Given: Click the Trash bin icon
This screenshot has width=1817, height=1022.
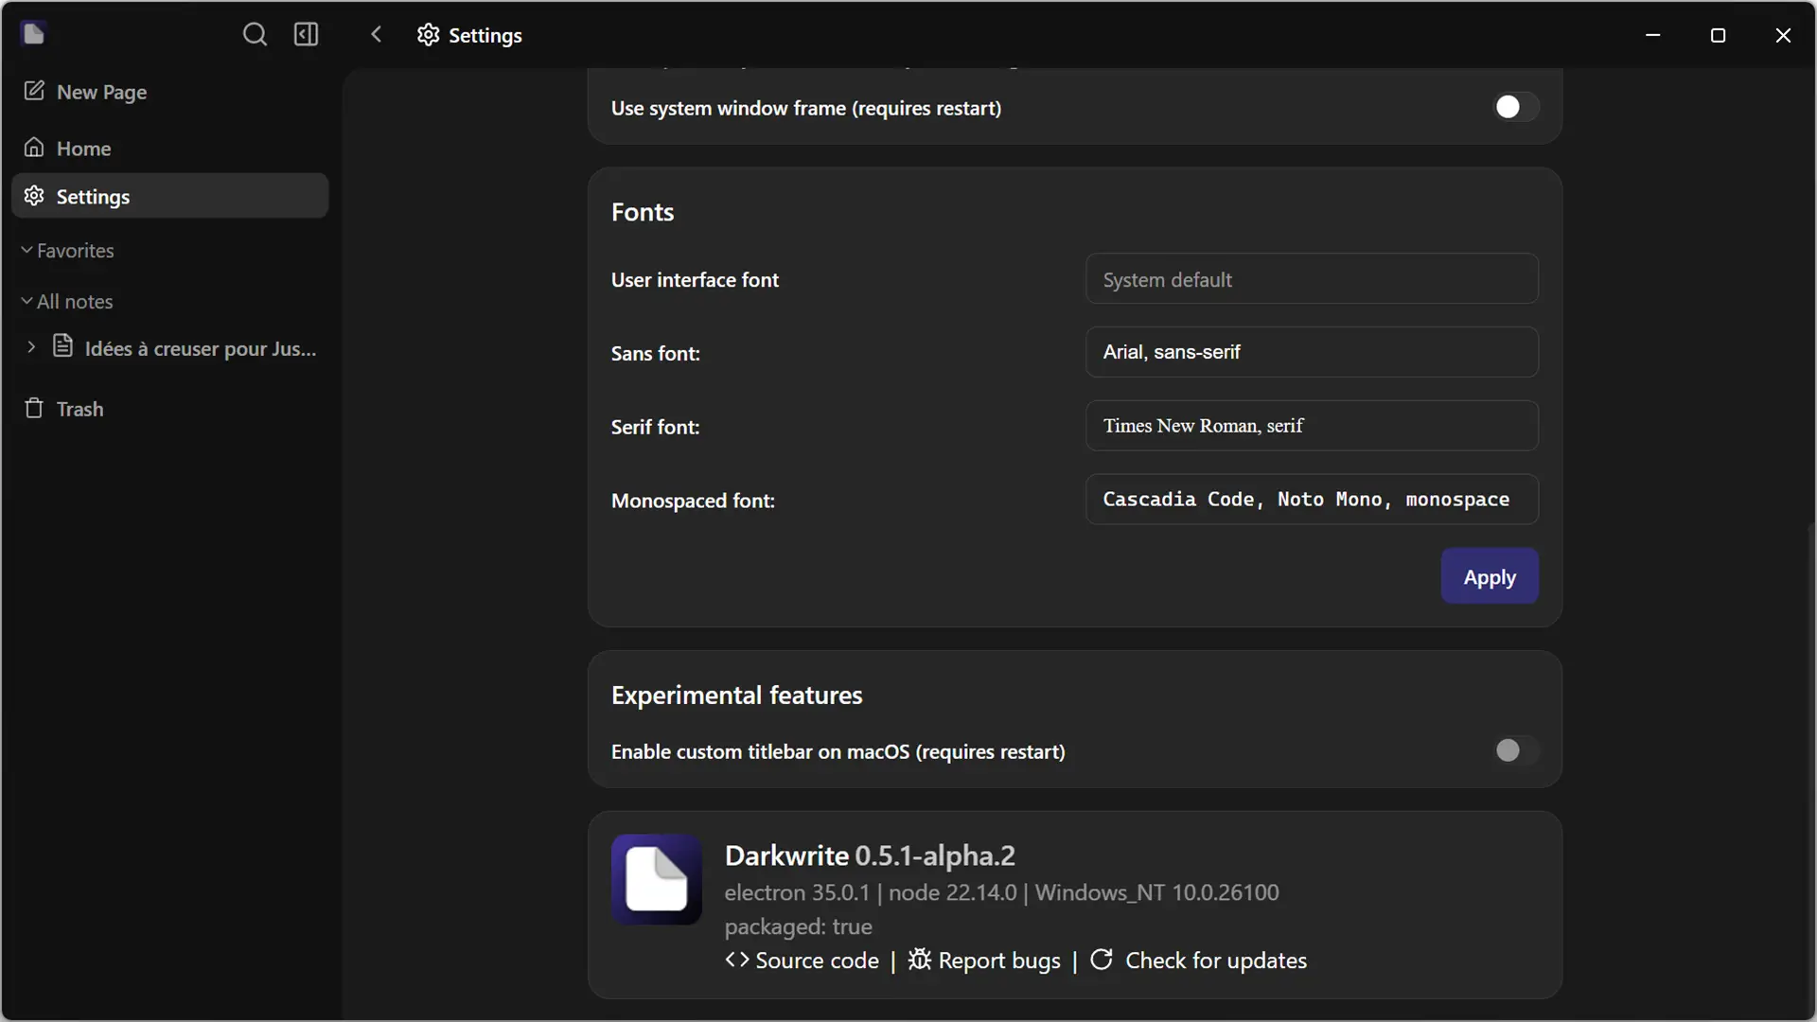Looking at the screenshot, I should pos(34,408).
